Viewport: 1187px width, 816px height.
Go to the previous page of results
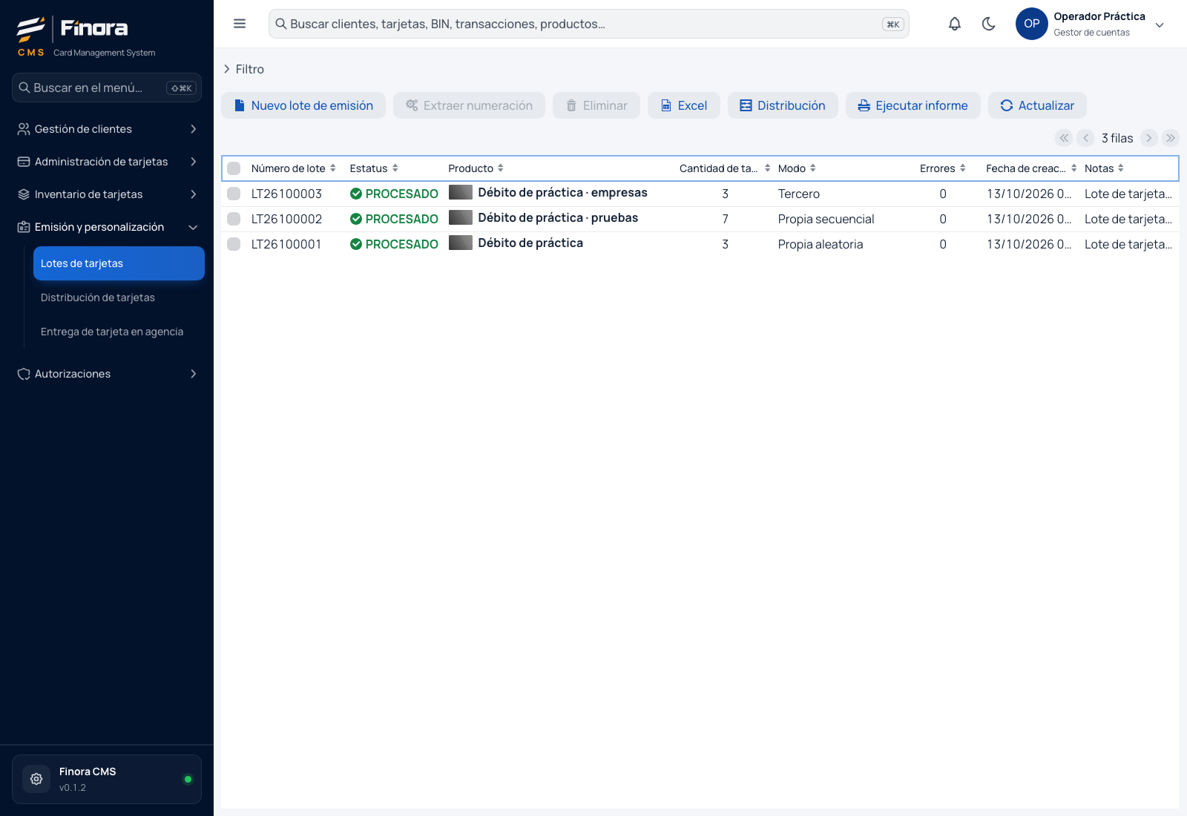point(1086,138)
